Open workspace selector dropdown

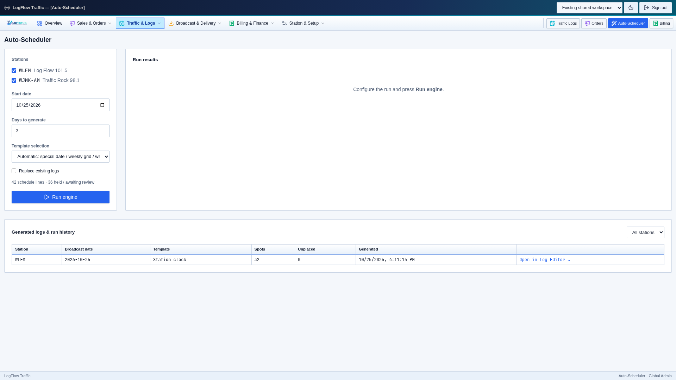pos(589,8)
